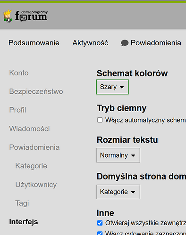Expand the Normalny text size dropdown
186x235 pixels.
[x=118, y=155]
